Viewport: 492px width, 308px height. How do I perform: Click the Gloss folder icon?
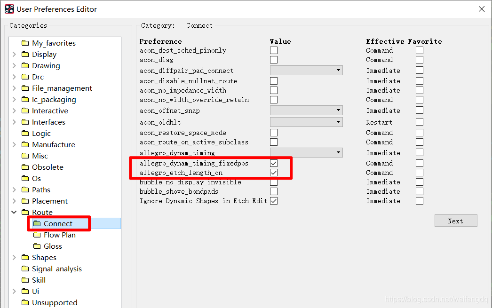(x=37, y=246)
